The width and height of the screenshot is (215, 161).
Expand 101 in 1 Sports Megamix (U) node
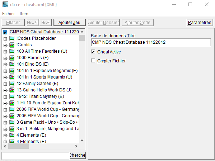[x=5, y=77]
